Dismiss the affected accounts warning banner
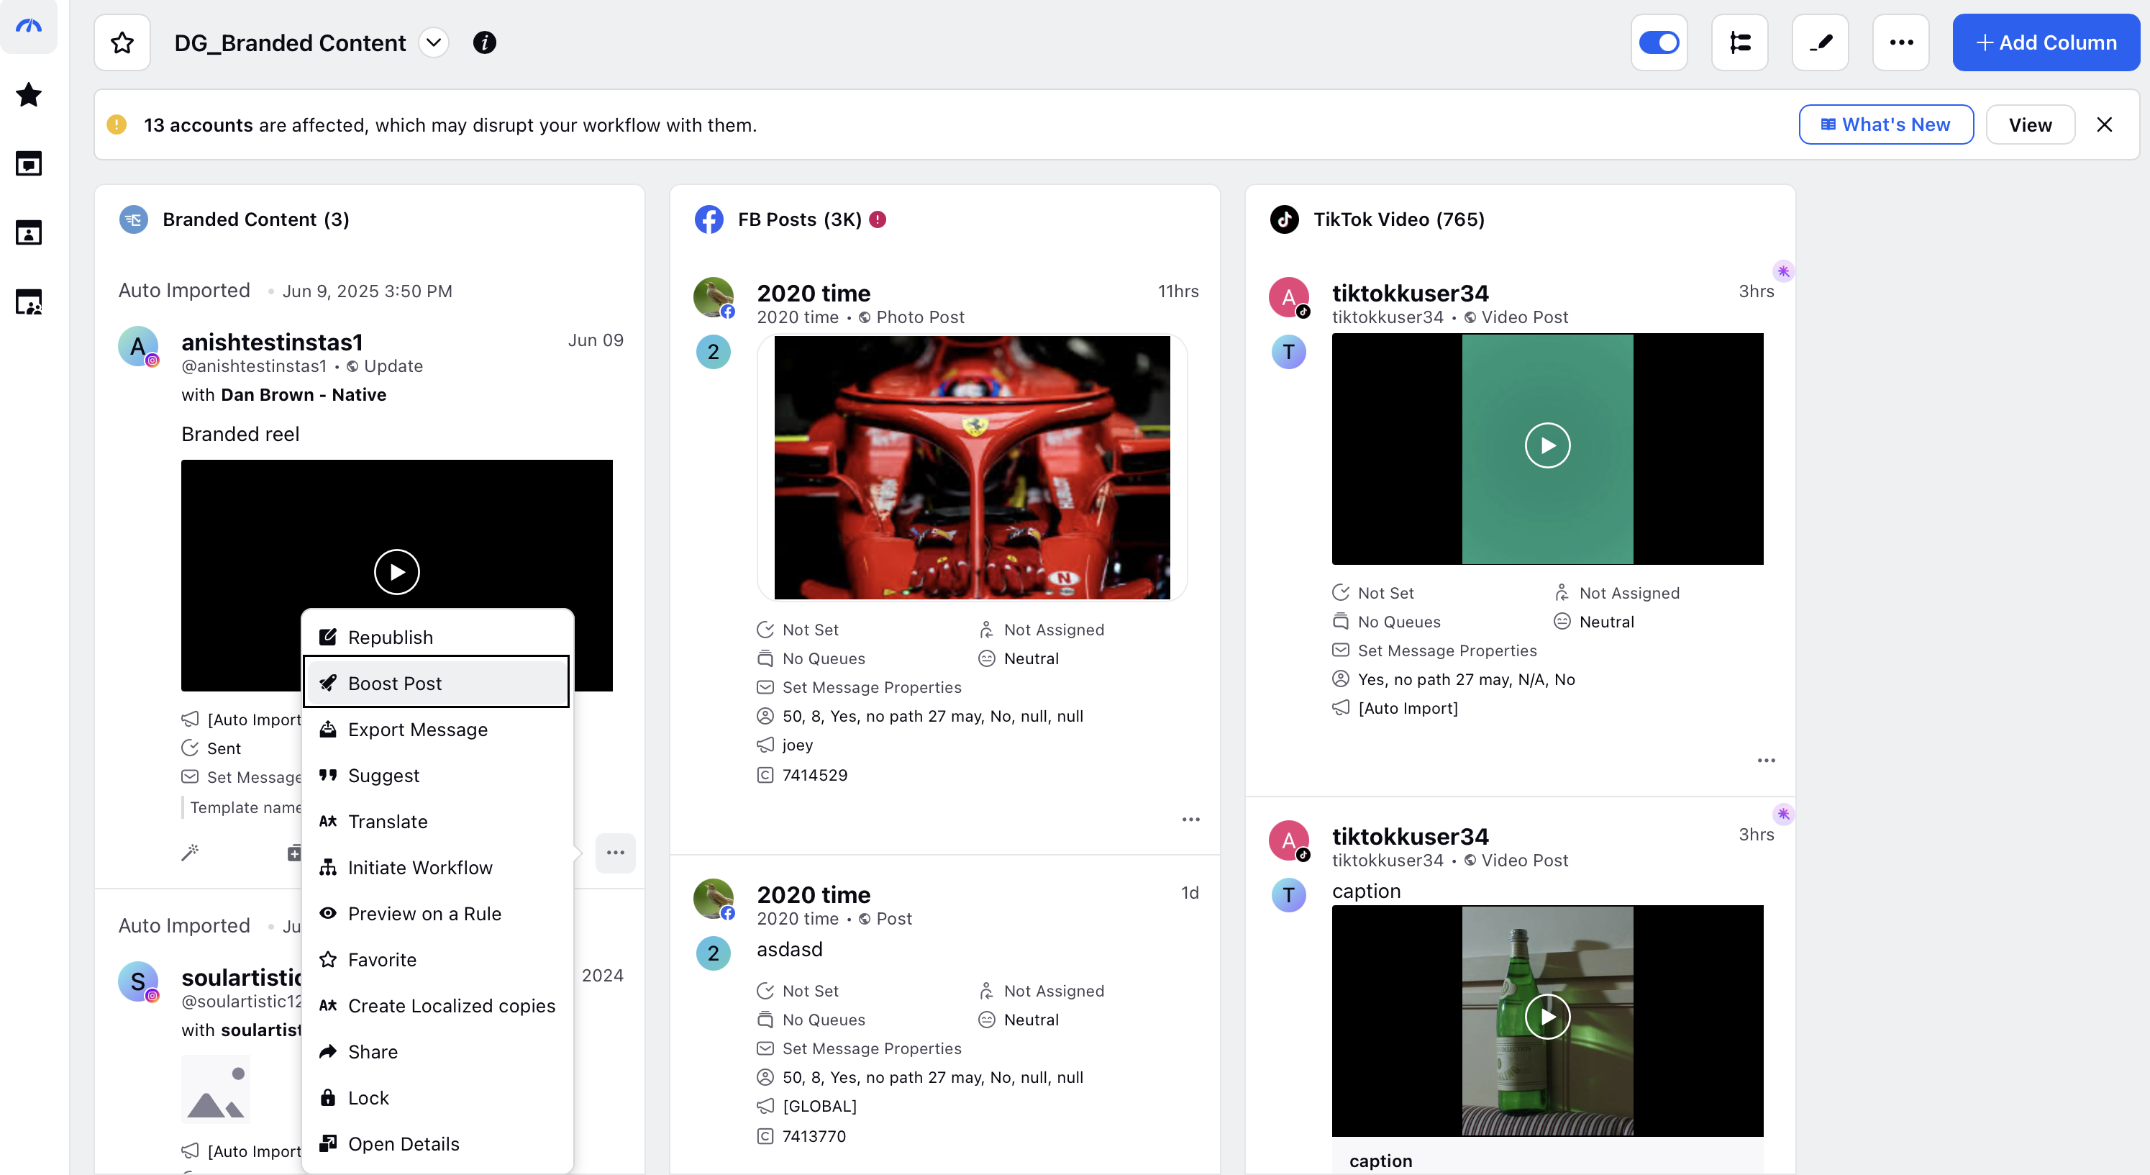2150x1175 pixels. 2104,124
